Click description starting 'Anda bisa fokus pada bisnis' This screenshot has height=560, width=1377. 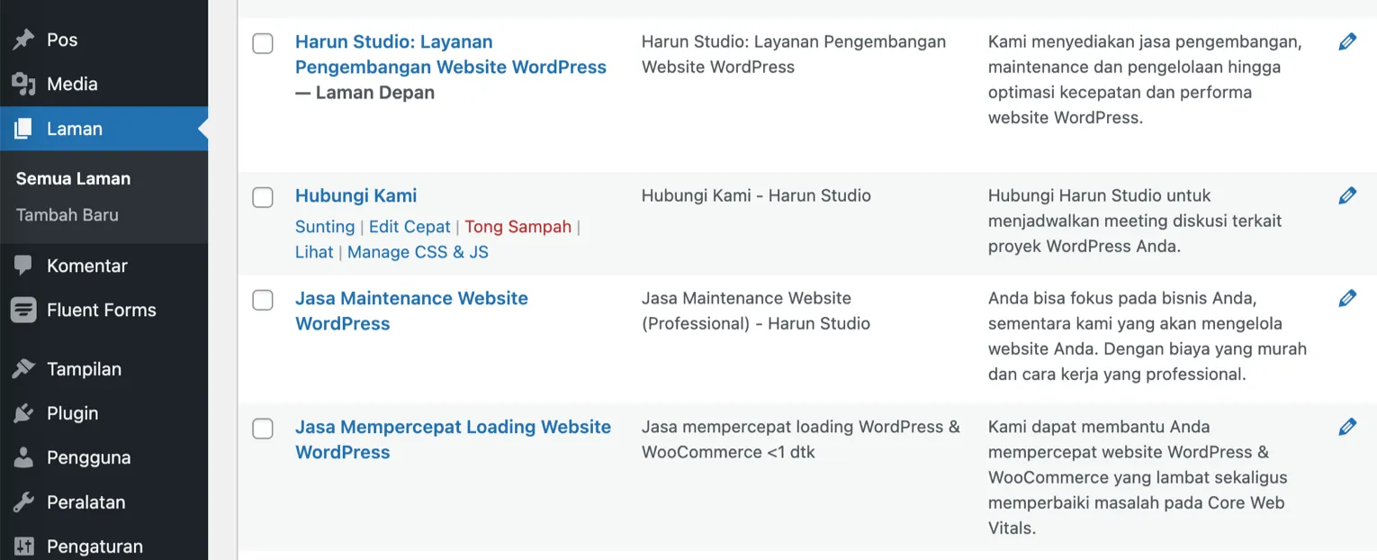(x=1147, y=336)
